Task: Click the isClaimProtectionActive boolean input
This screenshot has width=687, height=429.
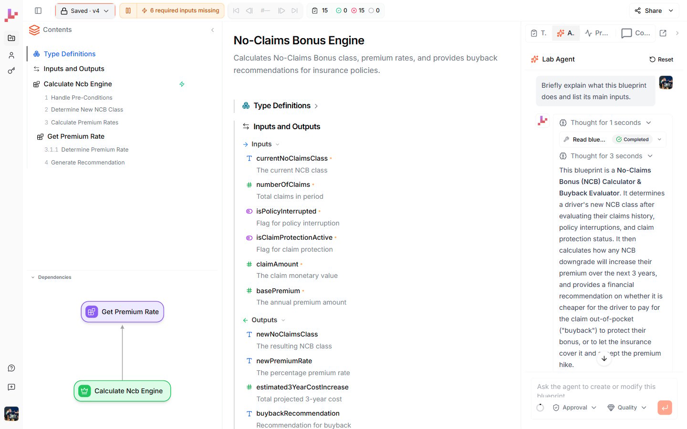Action: (x=294, y=237)
